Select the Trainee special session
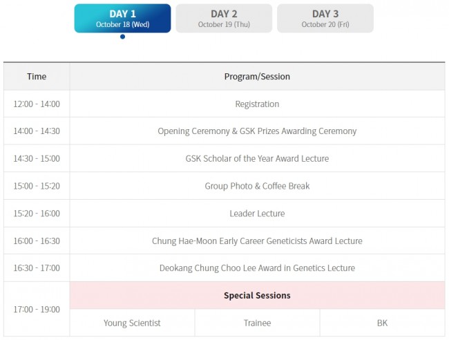Viewport: 449px width, 340px height. click(x=257, y=323)
